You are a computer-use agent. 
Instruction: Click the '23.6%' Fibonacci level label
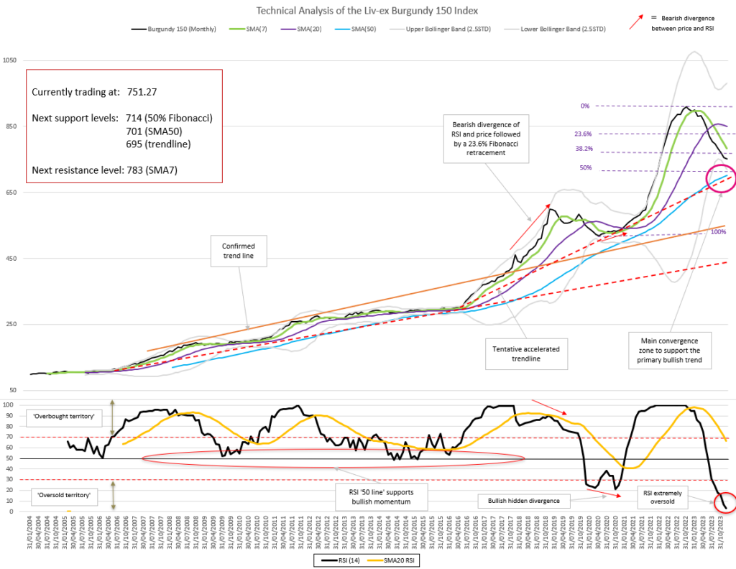[x=583, y=134]
